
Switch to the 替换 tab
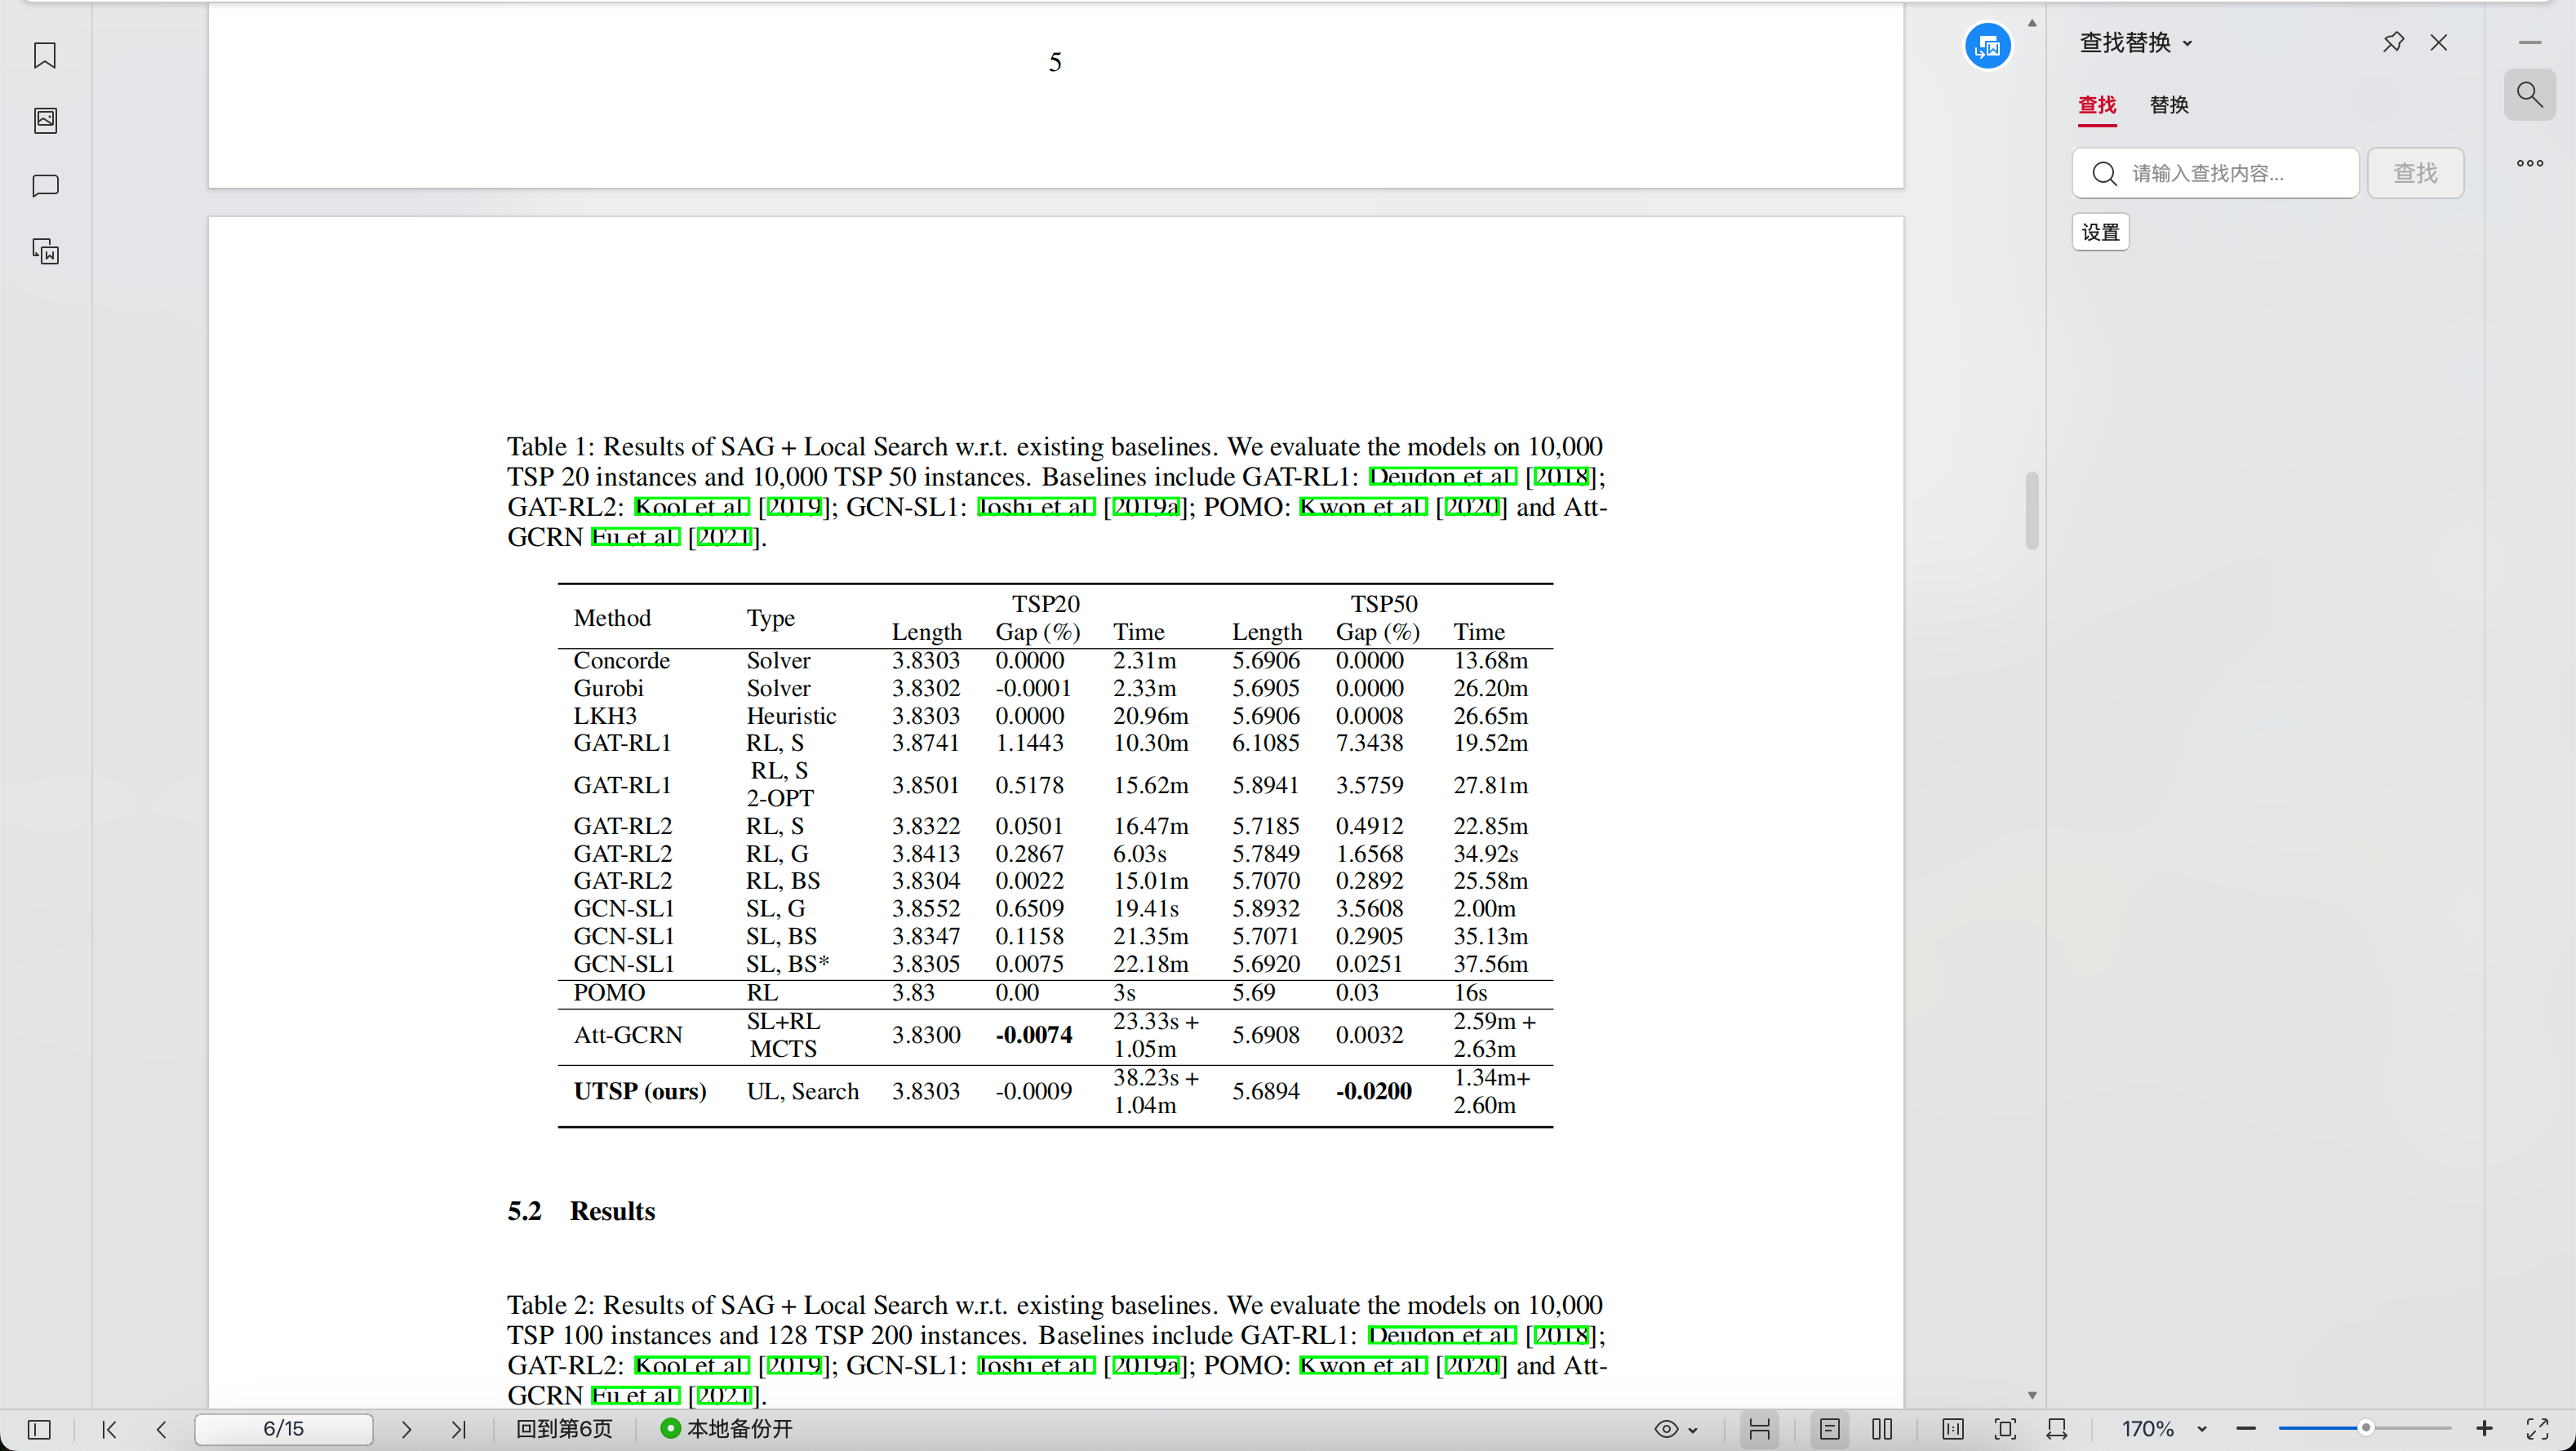point(2168,105)
